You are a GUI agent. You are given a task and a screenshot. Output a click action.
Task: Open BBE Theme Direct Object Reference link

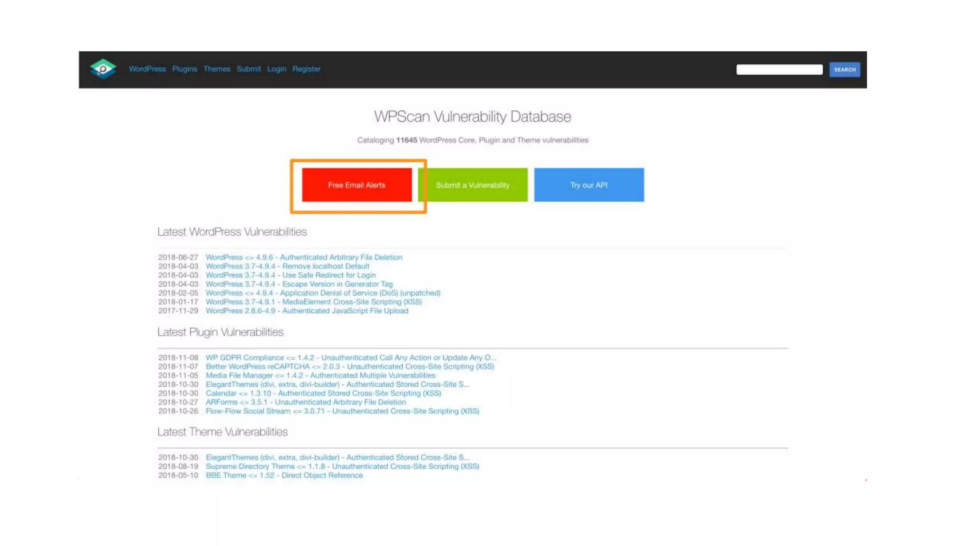click(284, 475)
